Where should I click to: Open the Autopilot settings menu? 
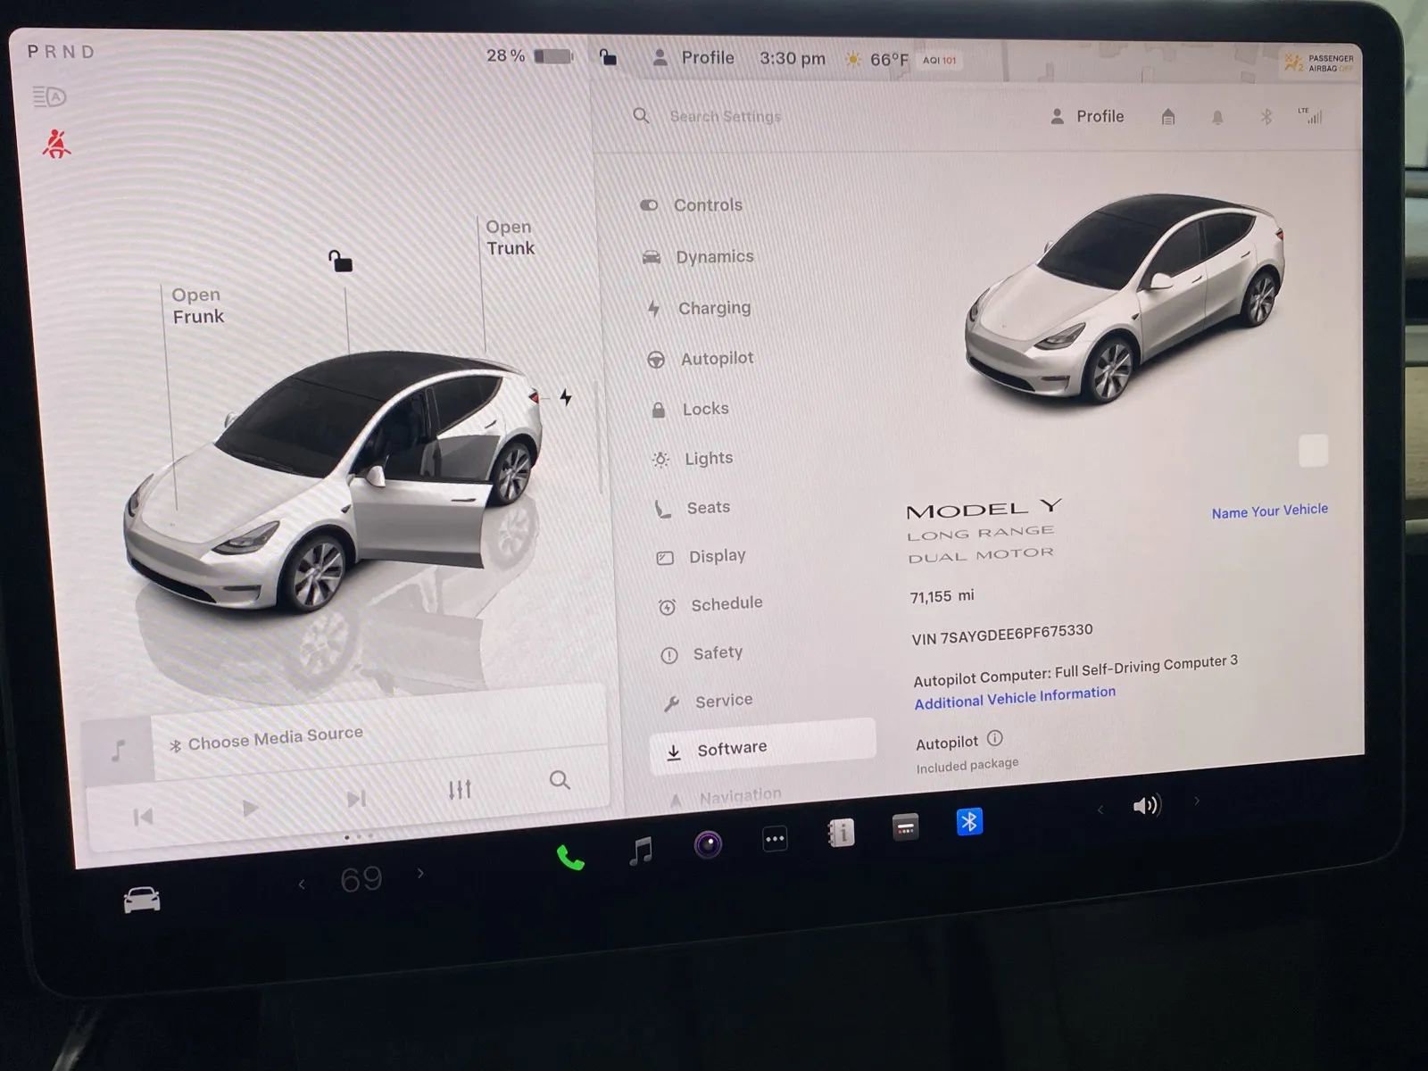pyautogui.click(x=701, y=359)
